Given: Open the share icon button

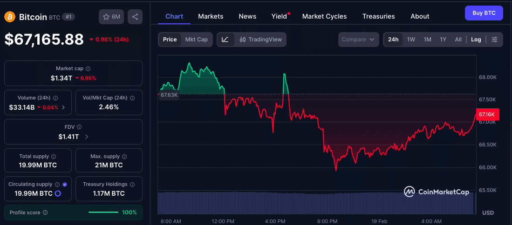Looking at the screenshot, I should [135, 17].
